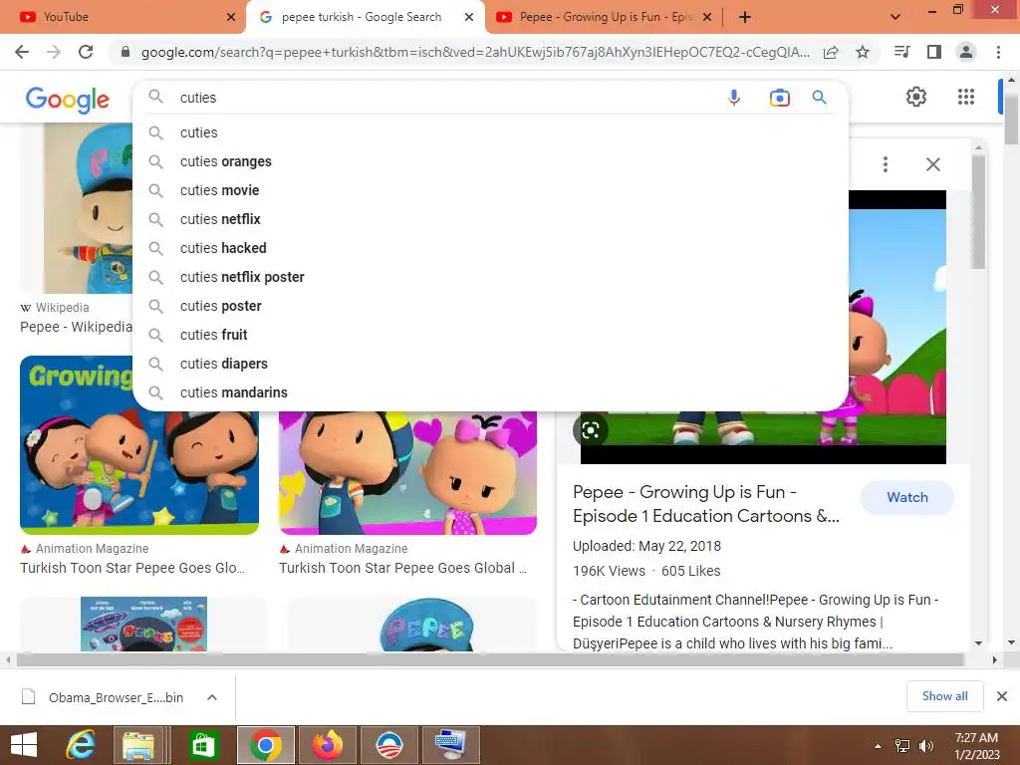Click the Watch button for the video

point(907,498)
